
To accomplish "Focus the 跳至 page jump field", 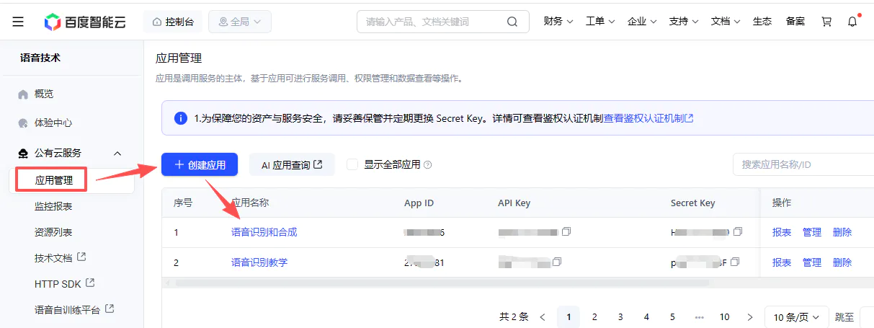I will pyautogui.click(x=868, y=317).
